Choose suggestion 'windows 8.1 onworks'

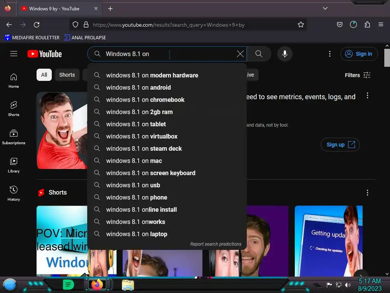[x=167, y=222]
